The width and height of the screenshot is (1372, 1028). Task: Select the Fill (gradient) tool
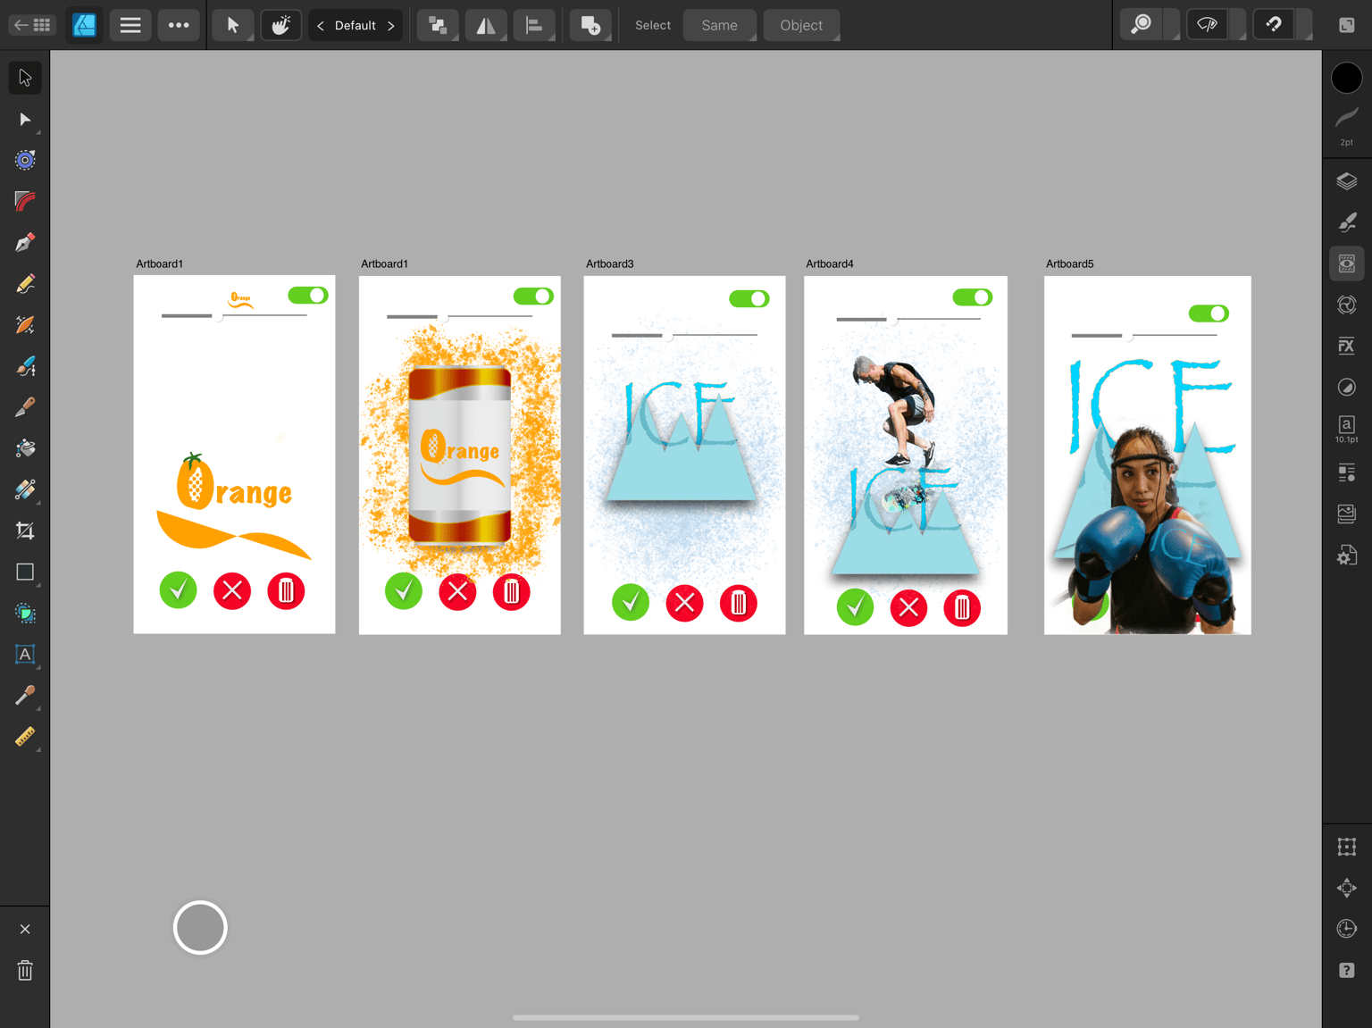[25, 448]
